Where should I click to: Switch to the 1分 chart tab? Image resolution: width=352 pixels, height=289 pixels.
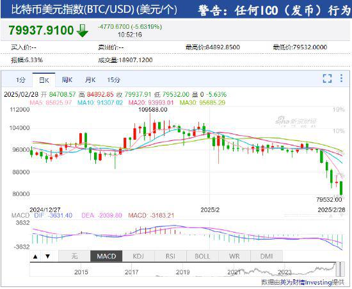coord(20,79)
